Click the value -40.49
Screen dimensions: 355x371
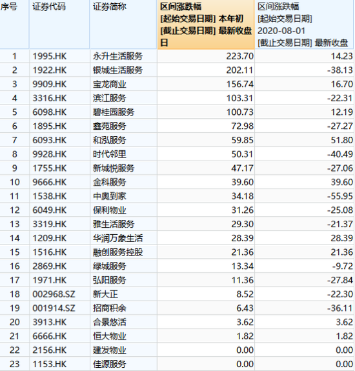pos(340,154)
